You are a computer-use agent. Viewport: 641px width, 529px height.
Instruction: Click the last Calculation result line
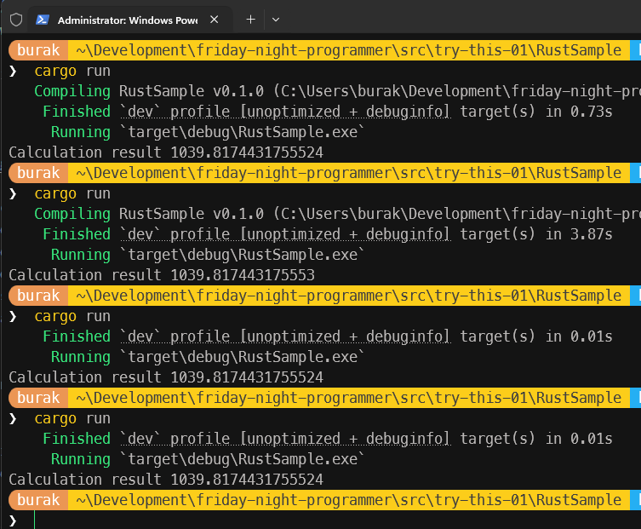point(166,480)
